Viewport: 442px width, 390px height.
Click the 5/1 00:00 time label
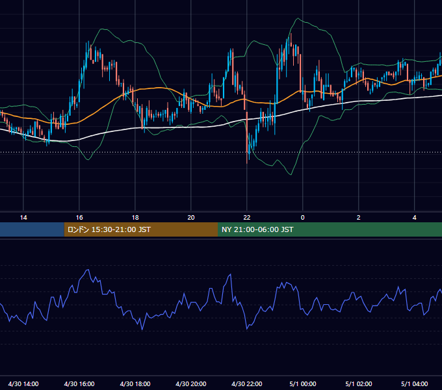click(303, 383)
